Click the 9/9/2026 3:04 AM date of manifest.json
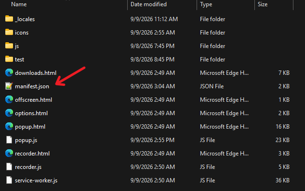Viewport: 305px width, 191px height. 153,86
